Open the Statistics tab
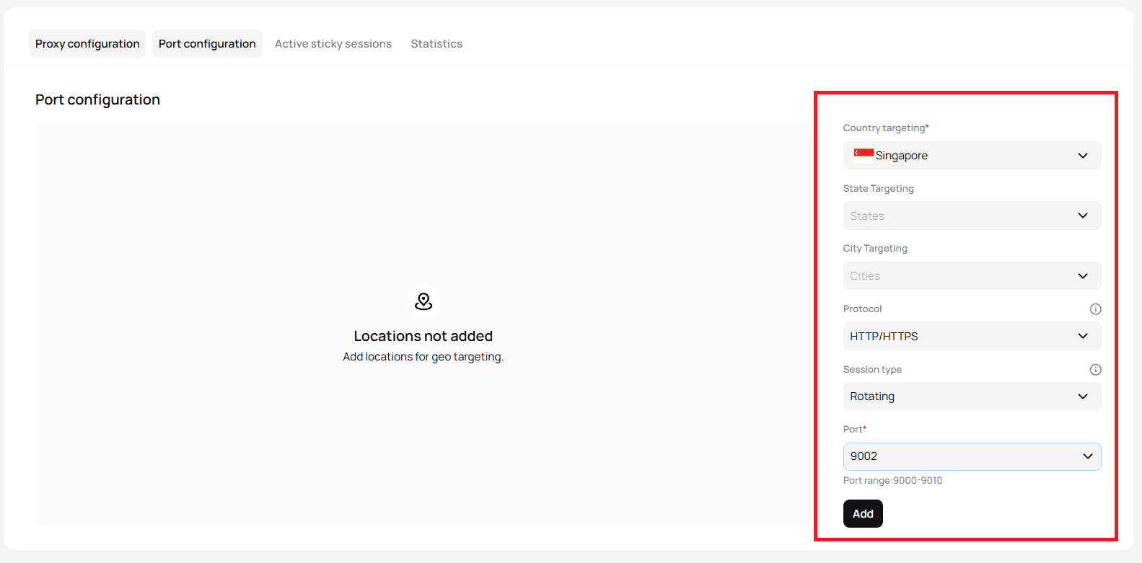This screenshot has width=1142, height=563. coord(436,44)
